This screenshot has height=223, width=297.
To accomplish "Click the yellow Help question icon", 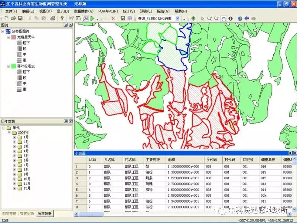I will 62,18.
